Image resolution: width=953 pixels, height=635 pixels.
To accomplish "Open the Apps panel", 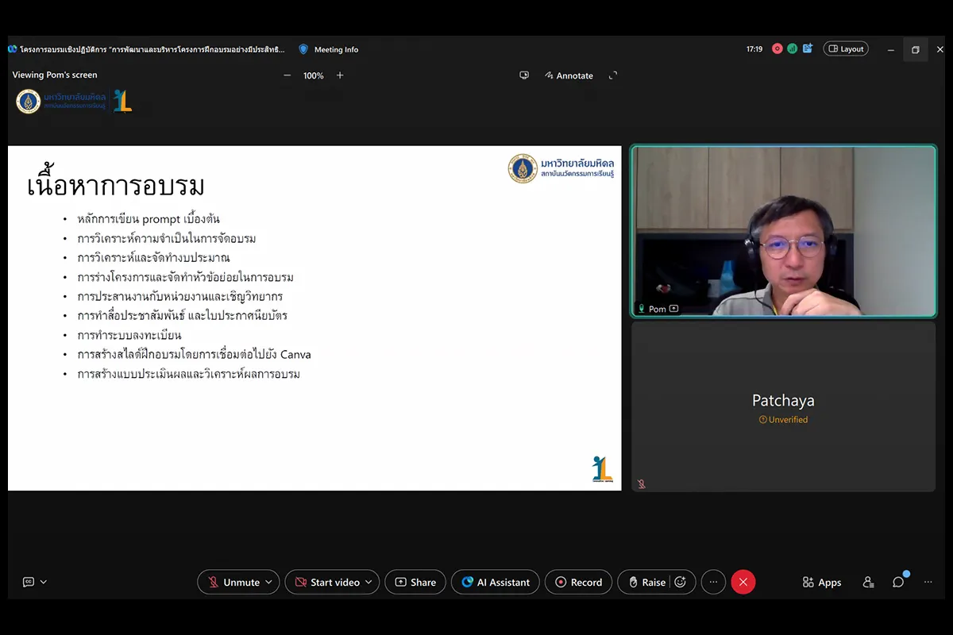I will 822,582.
